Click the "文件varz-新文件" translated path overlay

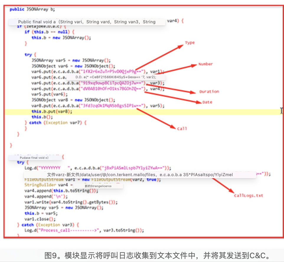point(140,175)
